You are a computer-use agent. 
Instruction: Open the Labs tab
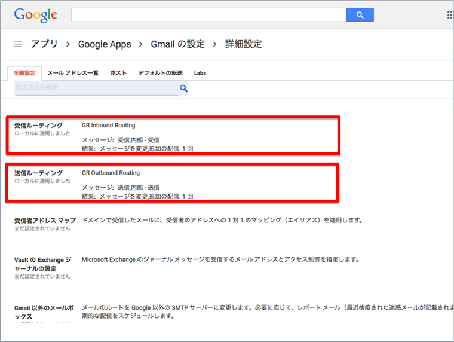click(200, 73)
